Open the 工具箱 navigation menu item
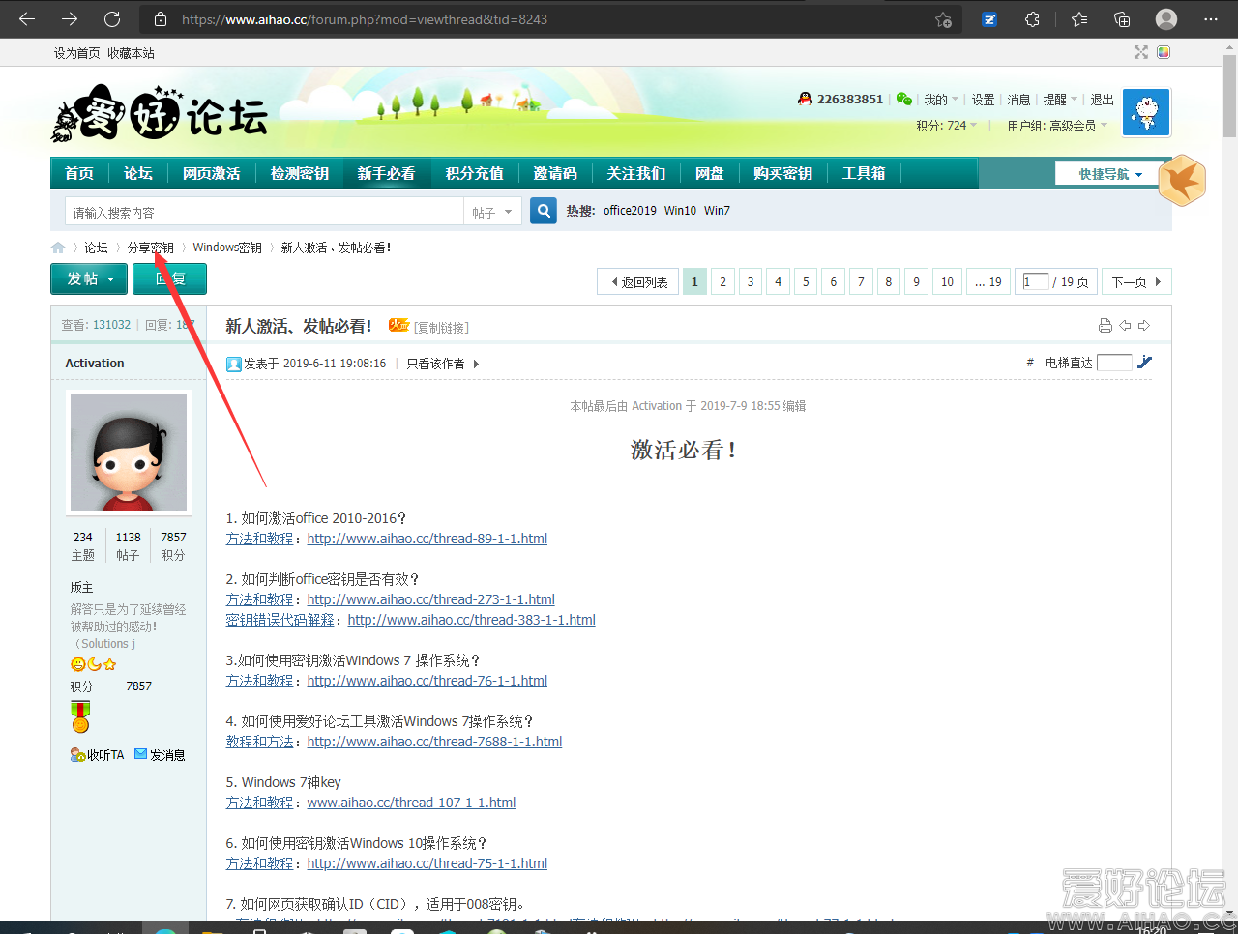 pyautogui.click(x=863, y=174)
